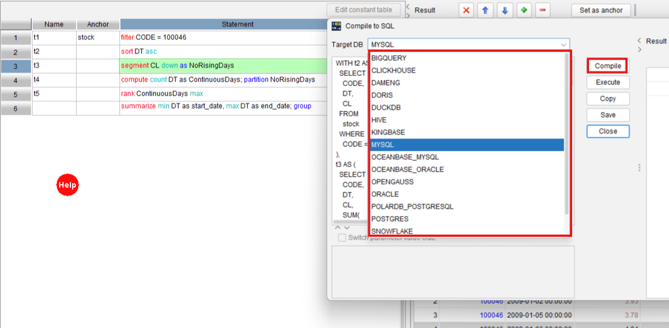Pick DUCKDB as target database
The width and height of the screenshot is (669, 328).
click(x=467, y=108)
